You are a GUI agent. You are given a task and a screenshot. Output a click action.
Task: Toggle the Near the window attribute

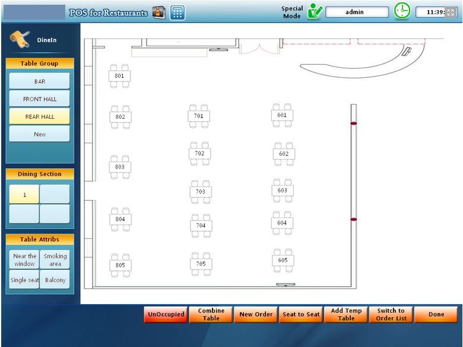coord(24,260)
